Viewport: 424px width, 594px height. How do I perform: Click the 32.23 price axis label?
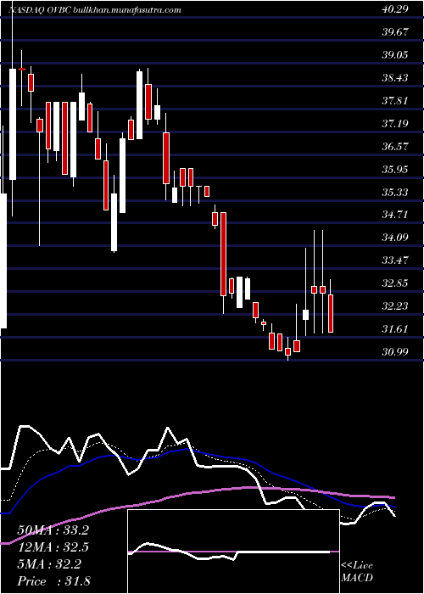click(x=395, y=306)
